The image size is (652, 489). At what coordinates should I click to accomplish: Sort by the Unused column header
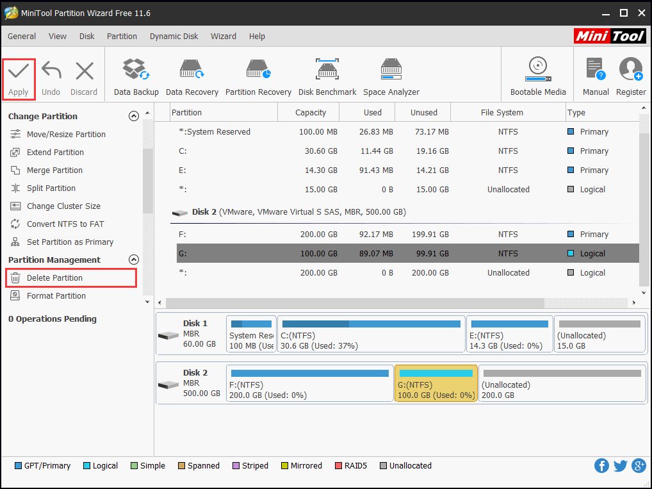[423, 112]
